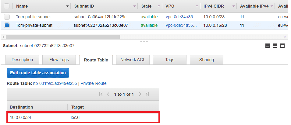291x125 pixels.
Task: Open the Name column sort dropdown
Action: tap(67, 6)
